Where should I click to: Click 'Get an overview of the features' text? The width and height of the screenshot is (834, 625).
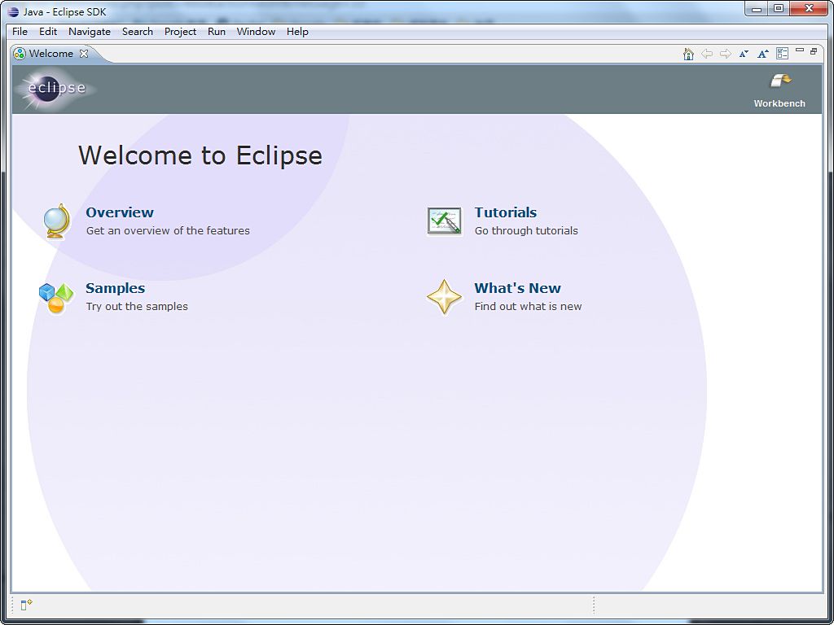coord(168,230)
